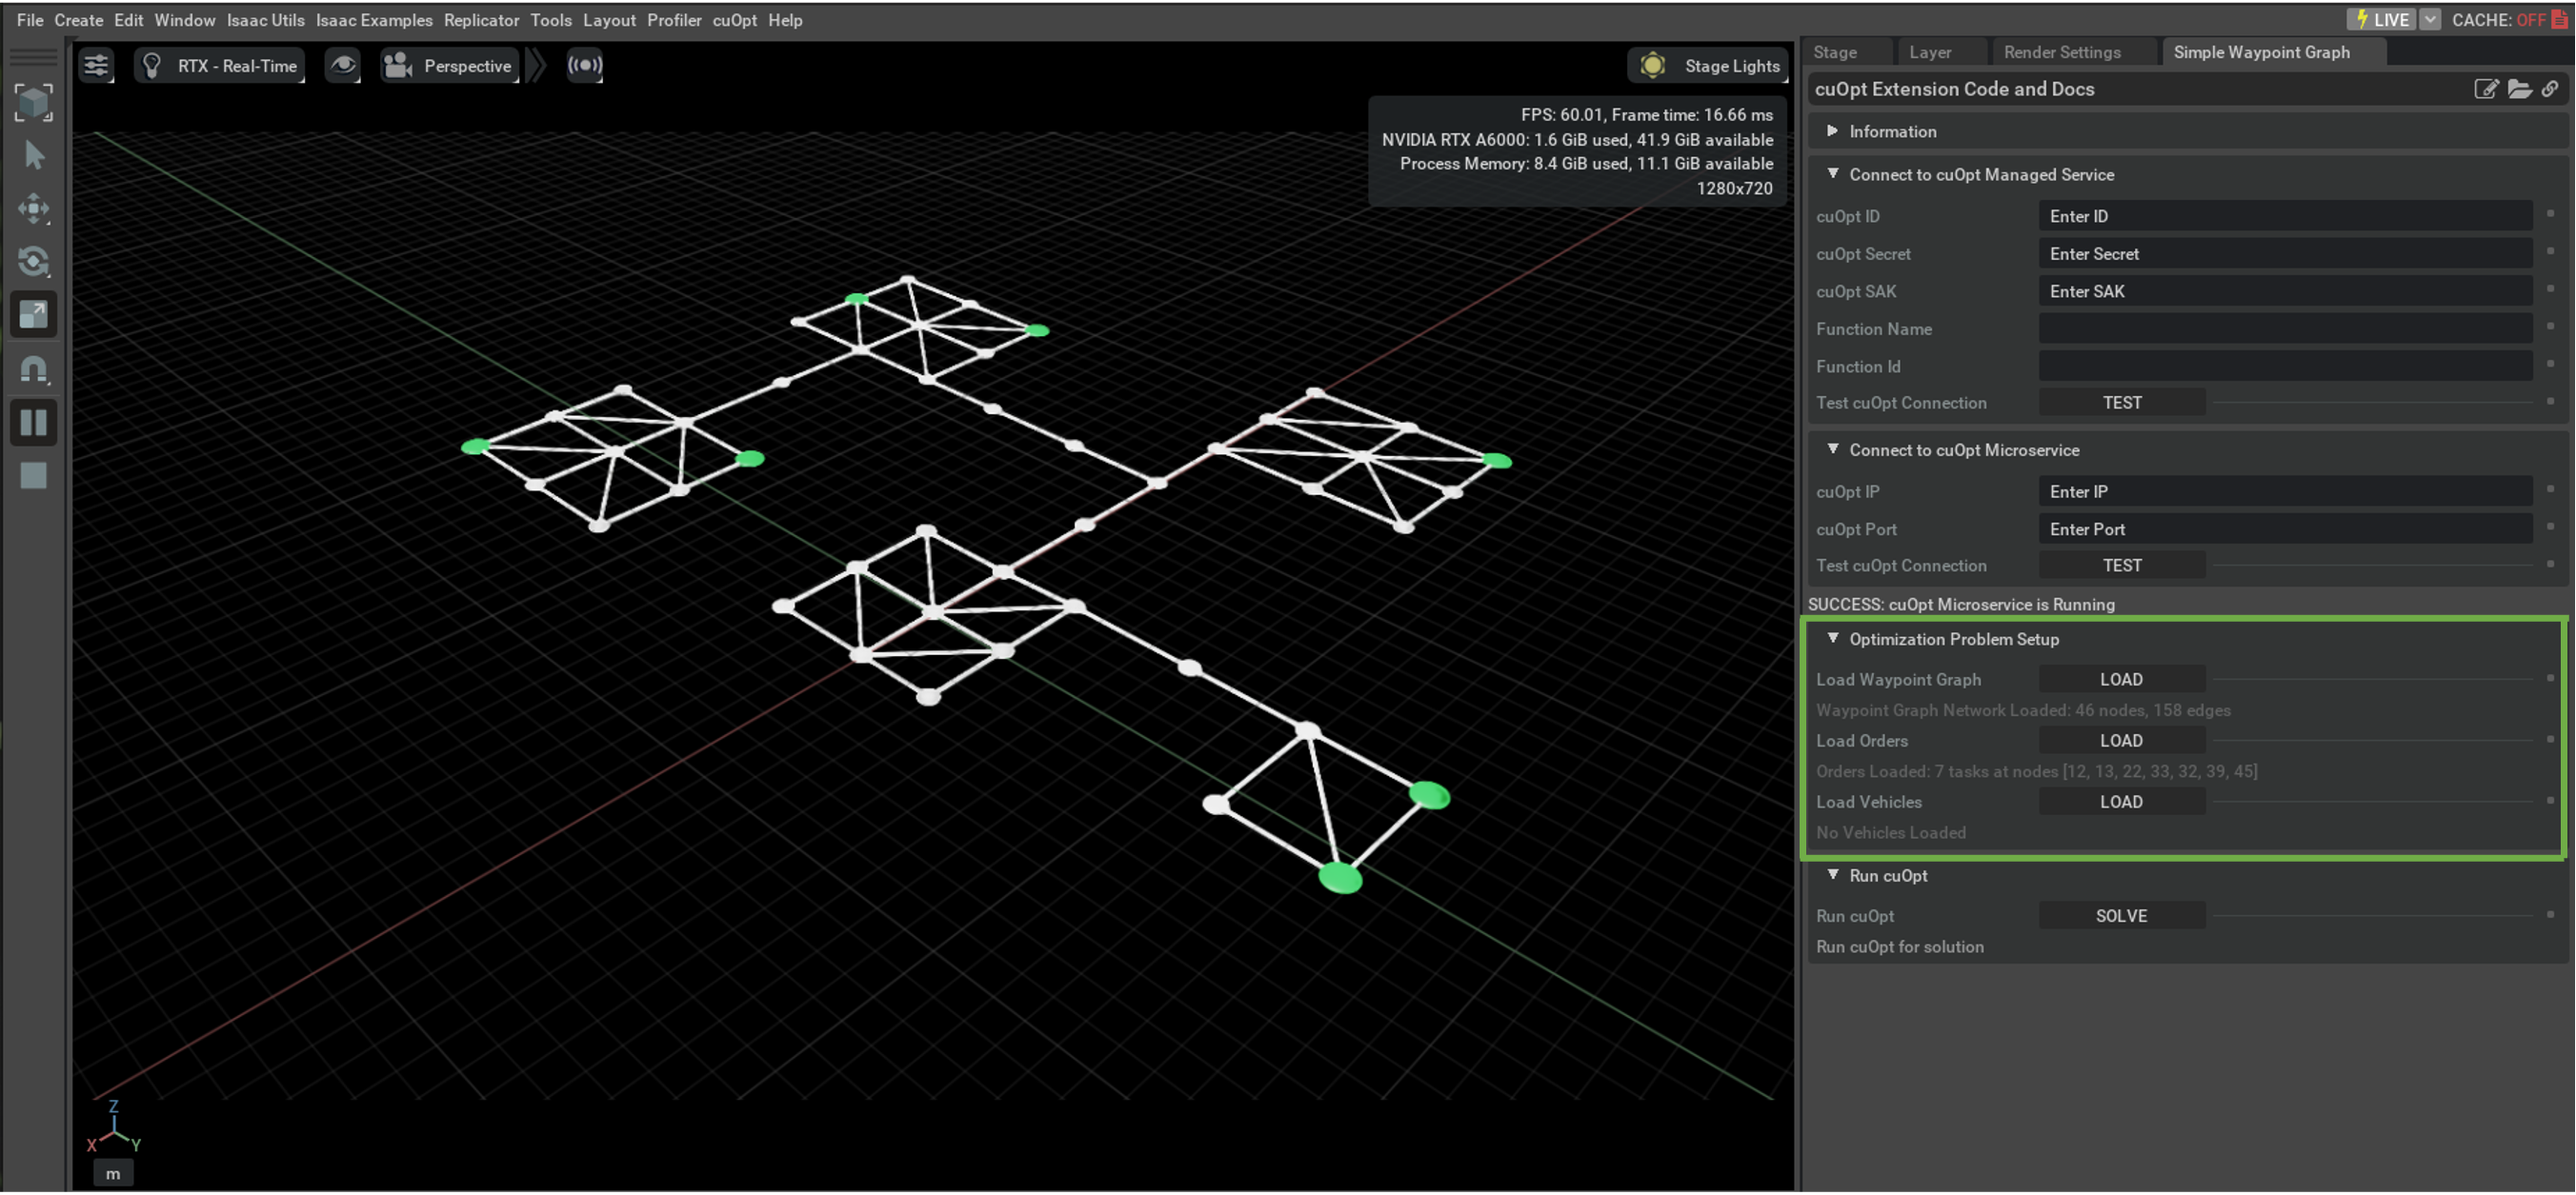2576x1195 pixels.
Task: Open RTX - Real-Time renderer menu
Action: tap(220, 66)
